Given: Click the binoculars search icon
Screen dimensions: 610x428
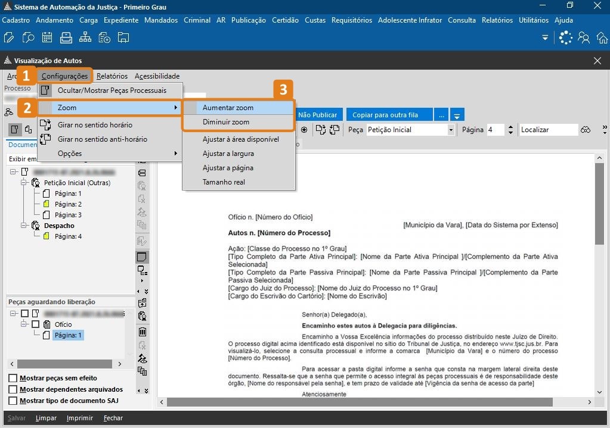Looking at the screenshot, I should click(586, 130).
